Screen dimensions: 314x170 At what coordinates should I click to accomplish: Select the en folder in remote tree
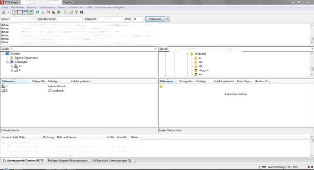point(200,74)
